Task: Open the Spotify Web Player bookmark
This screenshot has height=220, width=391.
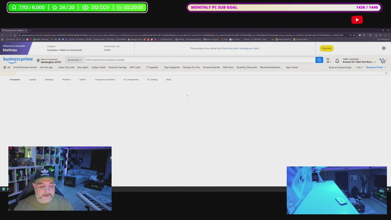Action: click(x=42, y=39)
